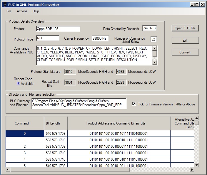
Task: Click the PUC Directory and Filename field
Action: pyautogui.click(x=79, y=104)
